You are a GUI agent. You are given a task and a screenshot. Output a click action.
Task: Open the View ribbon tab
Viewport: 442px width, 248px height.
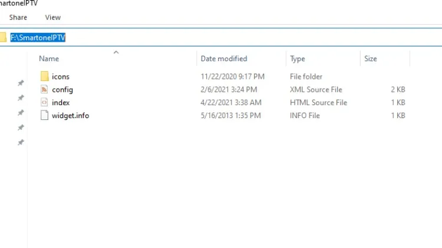(53, 18)
